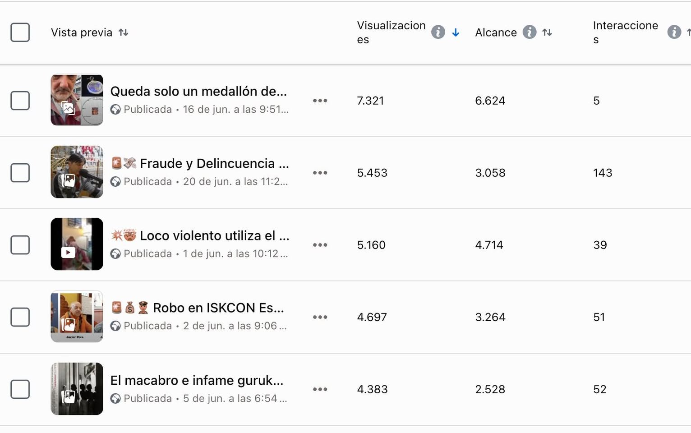Screen dimensions: 691x433
Task: Toggle the select-all checkbox in the header
Action: point(20,32)
